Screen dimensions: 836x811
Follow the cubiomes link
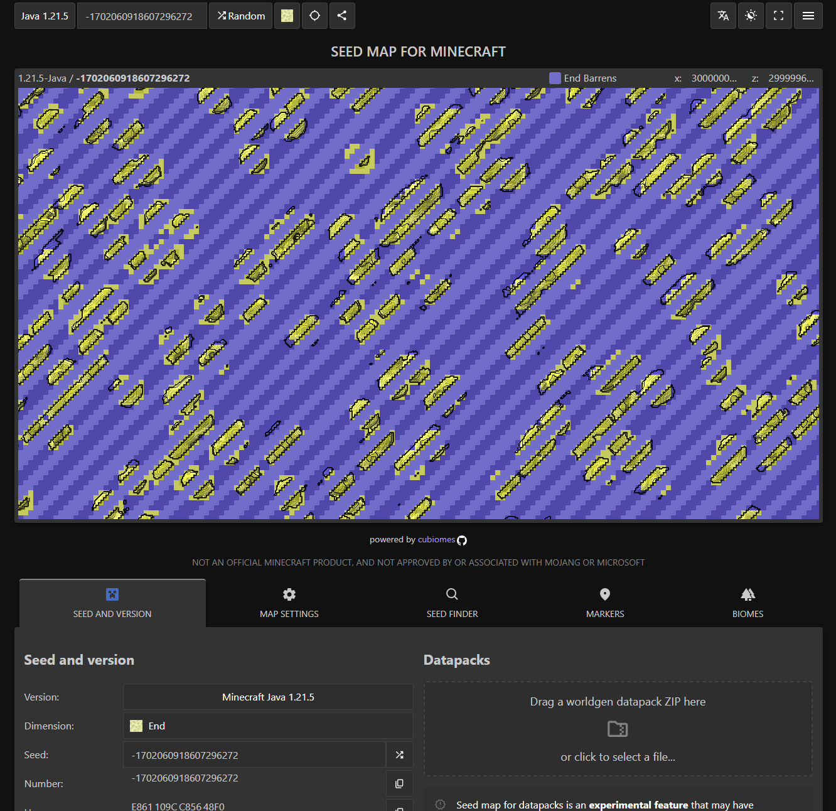click(436, 540)
